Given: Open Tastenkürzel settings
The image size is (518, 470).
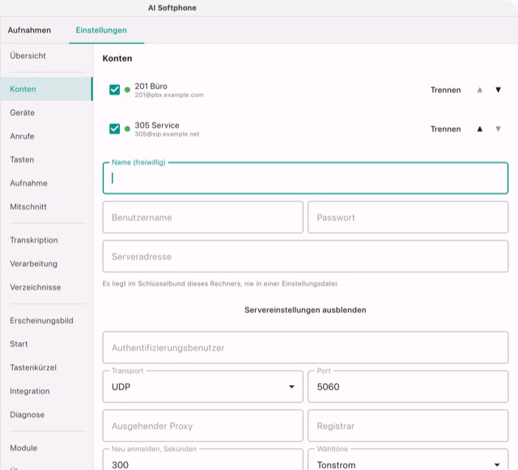Looking at the screenshot, I should pos(47,367).
